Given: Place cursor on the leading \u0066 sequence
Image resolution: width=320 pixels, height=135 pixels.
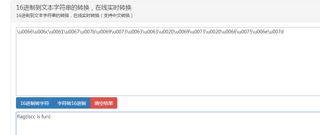Looking at the screenshot, I should coord(25,32).
